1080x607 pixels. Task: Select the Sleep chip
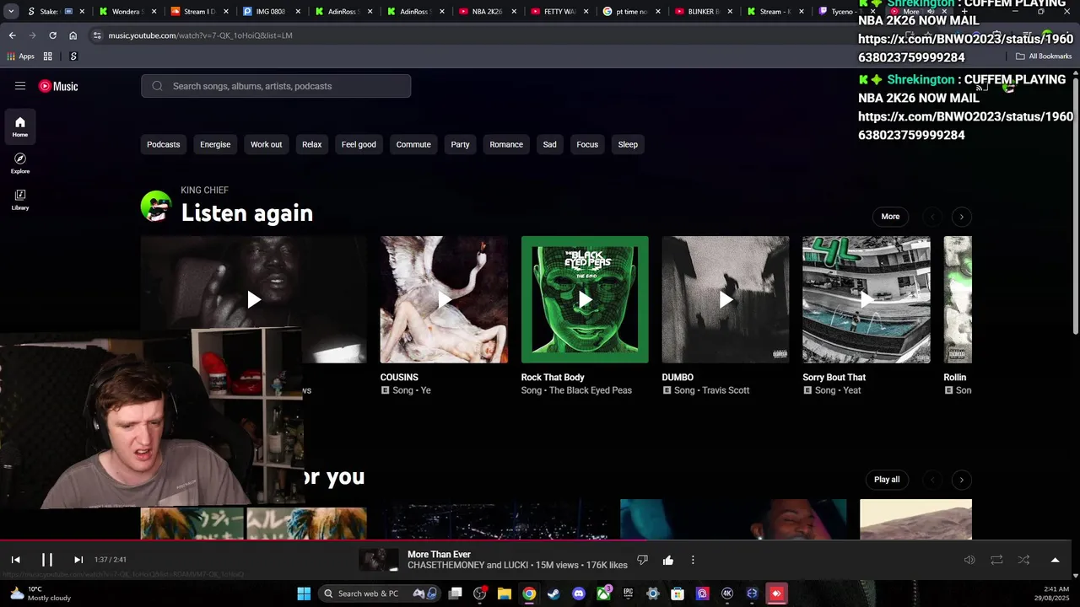pyautogui.click(x=628, y=144)
